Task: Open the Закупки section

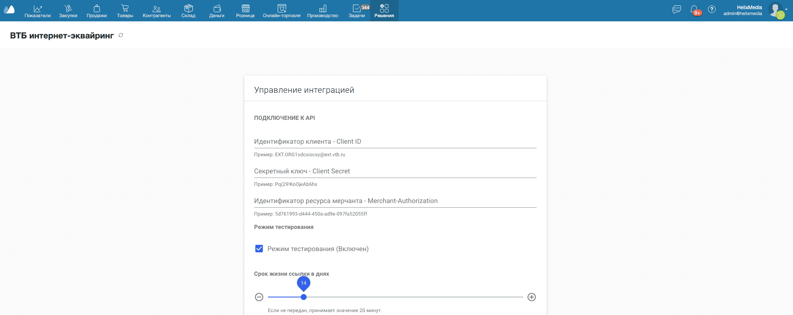Action: (68, 11)
